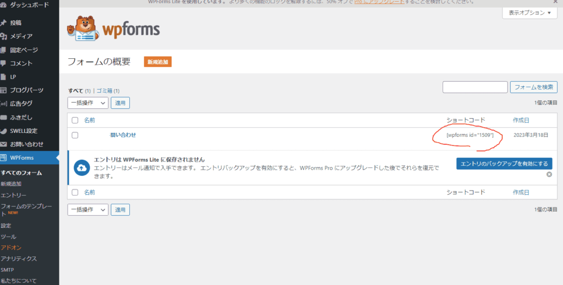Viewport: 563px width, 285px height.
Task: Click the フォームを検索 search button
Action: (533, 87)
